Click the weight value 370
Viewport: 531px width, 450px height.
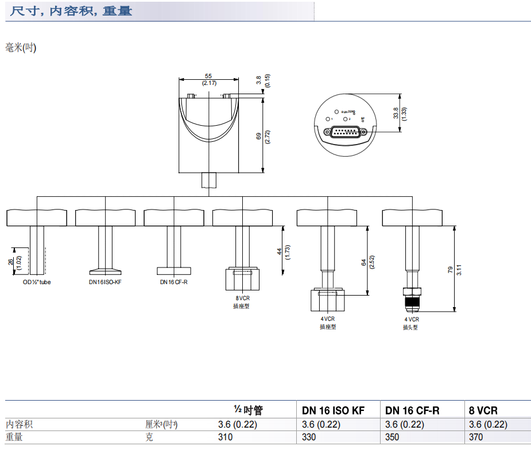[x=476, y=437]
